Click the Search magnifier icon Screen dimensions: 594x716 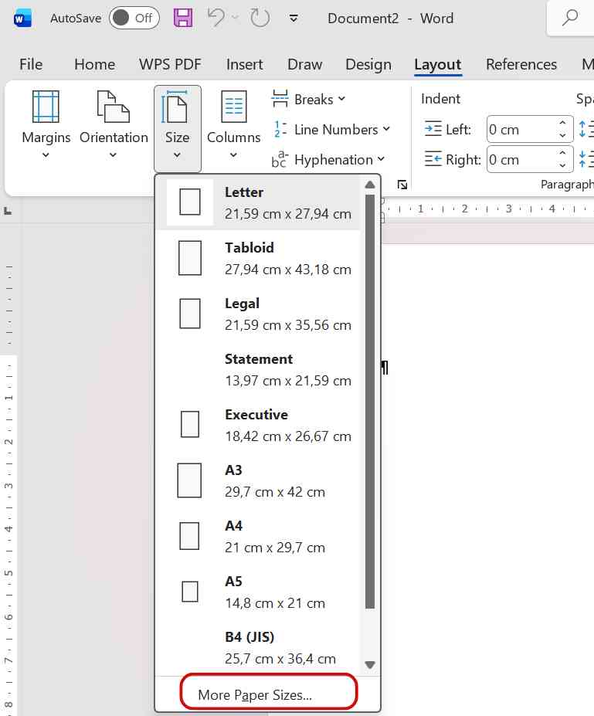570,18
